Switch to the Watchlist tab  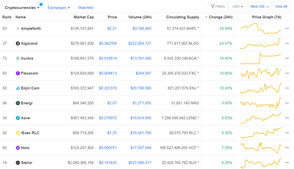click(86, 8)
